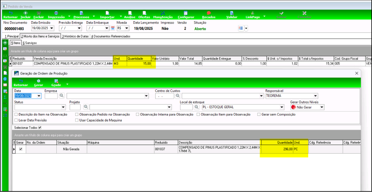The height and width of the screenshot is (192, 372).
Task: Open the Moeda R$ dropdown
Action: tap(127, 28)
